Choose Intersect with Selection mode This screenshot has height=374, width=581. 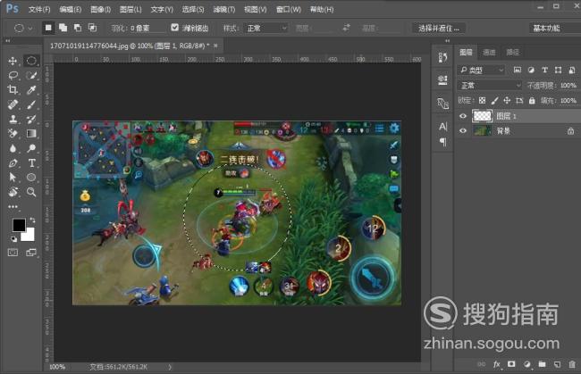(x=92, y=28)
